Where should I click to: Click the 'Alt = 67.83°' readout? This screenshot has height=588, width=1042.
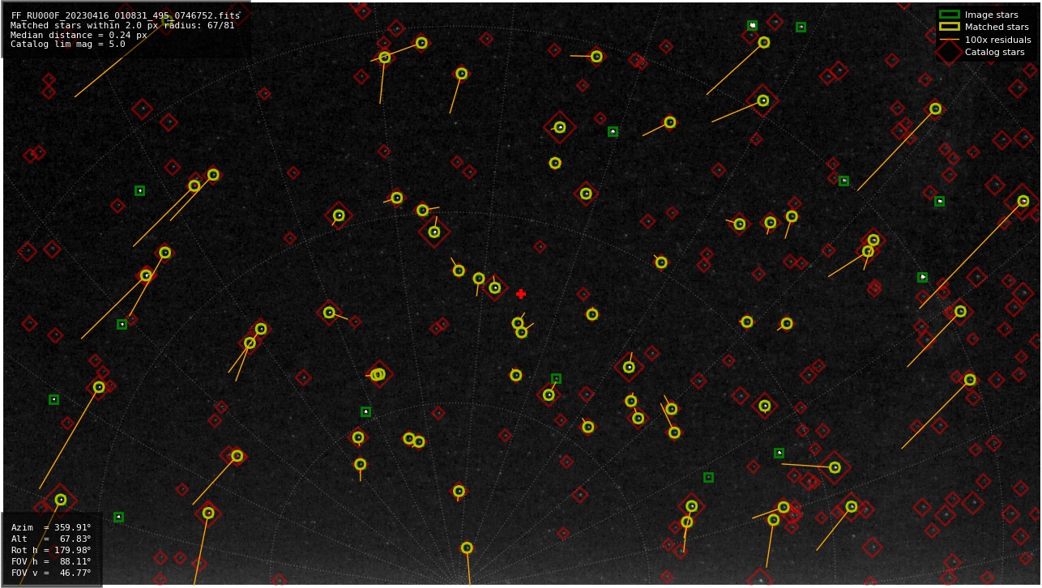click(x=51, y=539)
